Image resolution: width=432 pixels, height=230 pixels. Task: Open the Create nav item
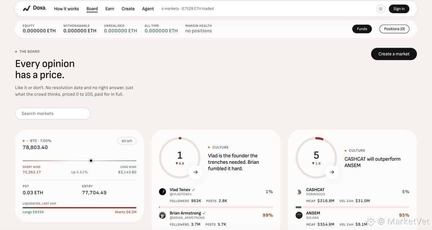click(x=128, y=9)
